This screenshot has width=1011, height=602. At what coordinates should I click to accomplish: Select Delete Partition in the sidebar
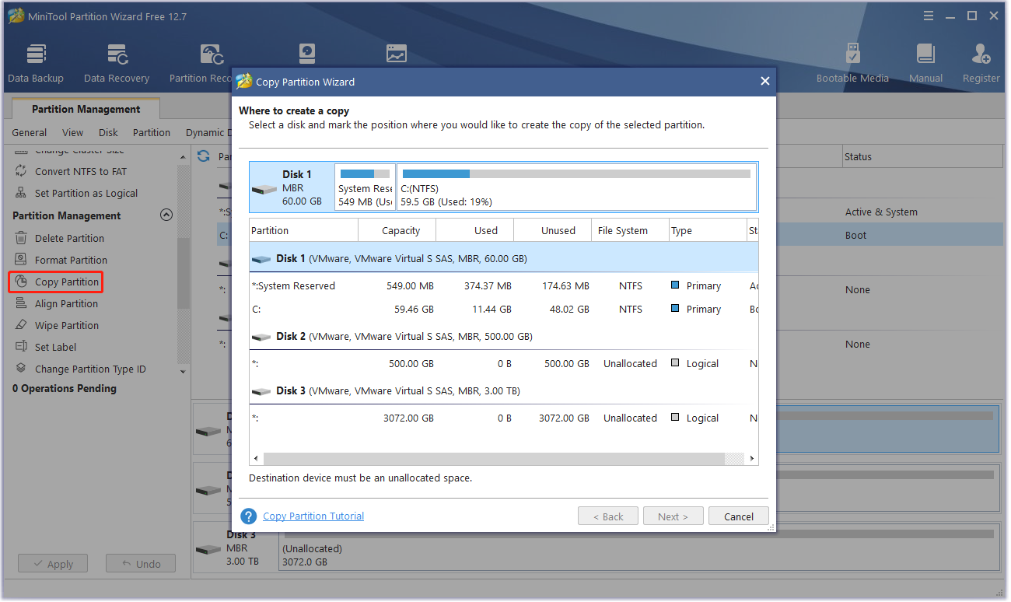pos(69,238)
